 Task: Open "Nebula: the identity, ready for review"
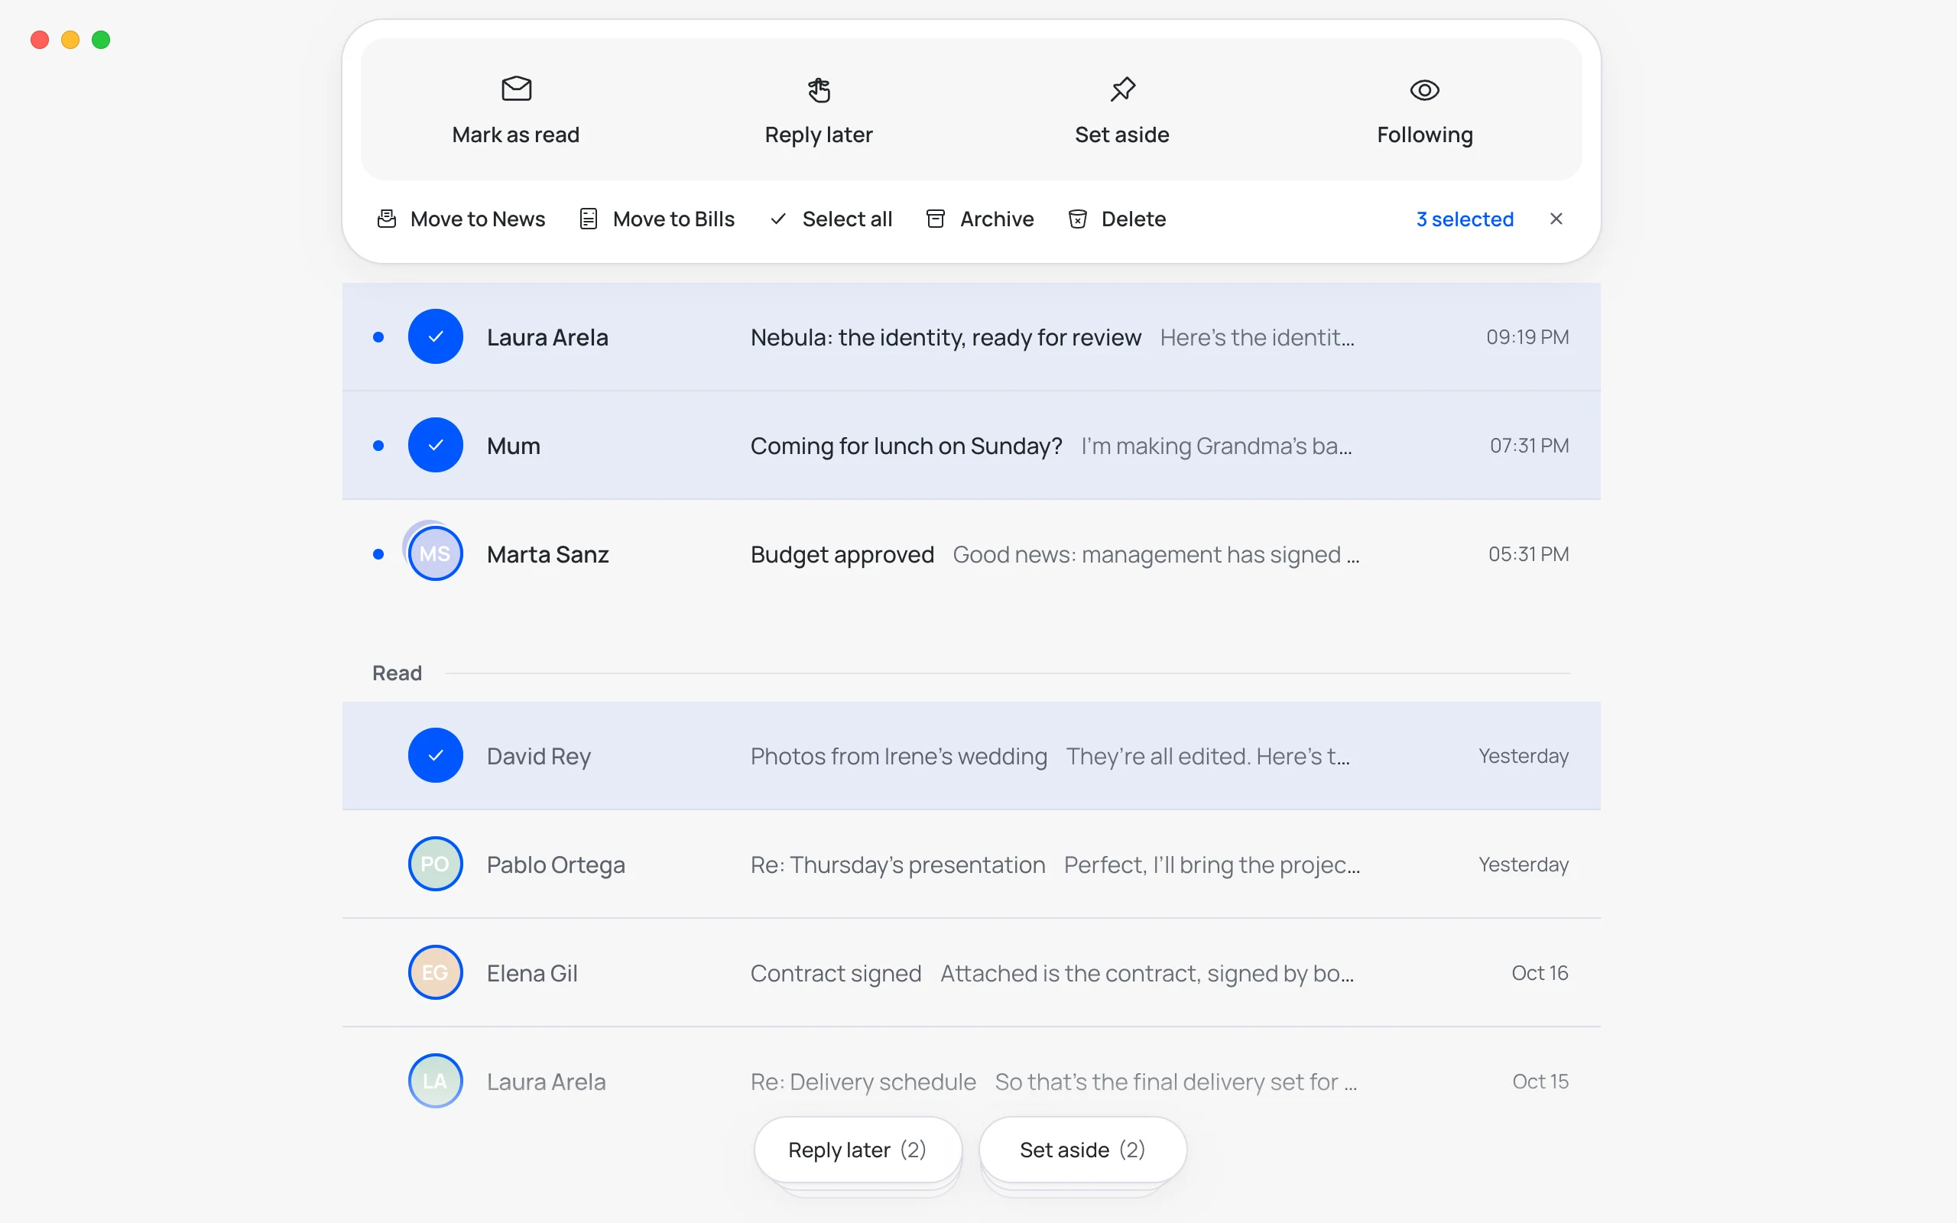(x=946, y=337)
